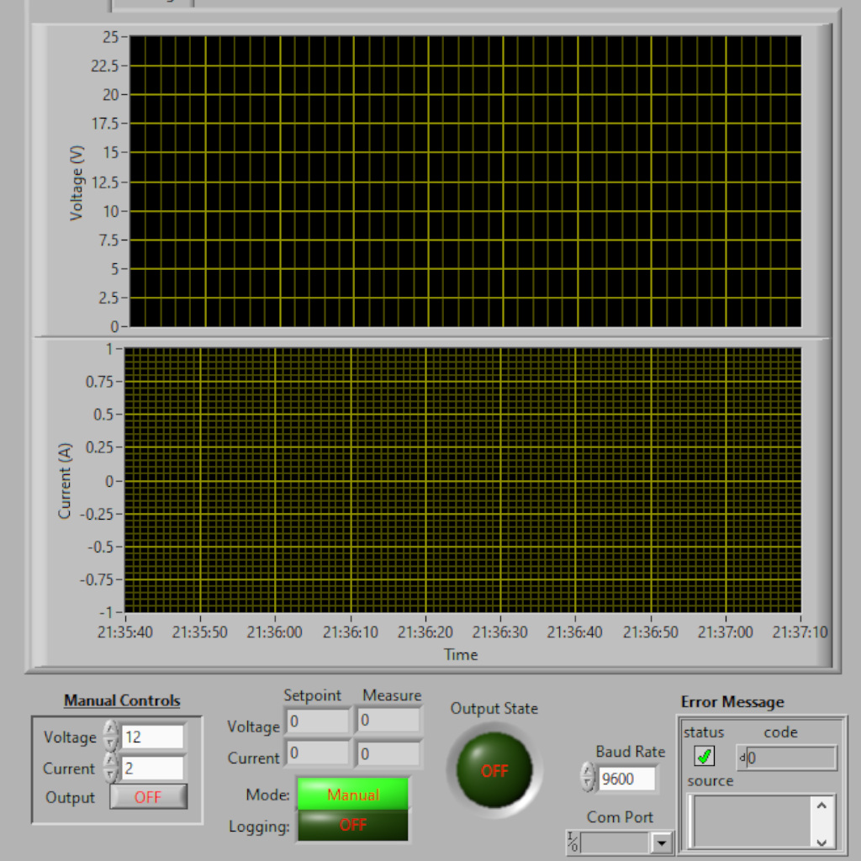Viewport: 861px width, 861px height.
Task: Click the Current axis 1 maximum label
Action: [110, 349]
